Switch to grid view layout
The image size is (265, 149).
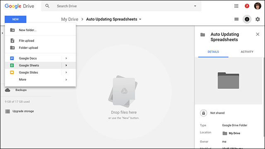[236, 19]
